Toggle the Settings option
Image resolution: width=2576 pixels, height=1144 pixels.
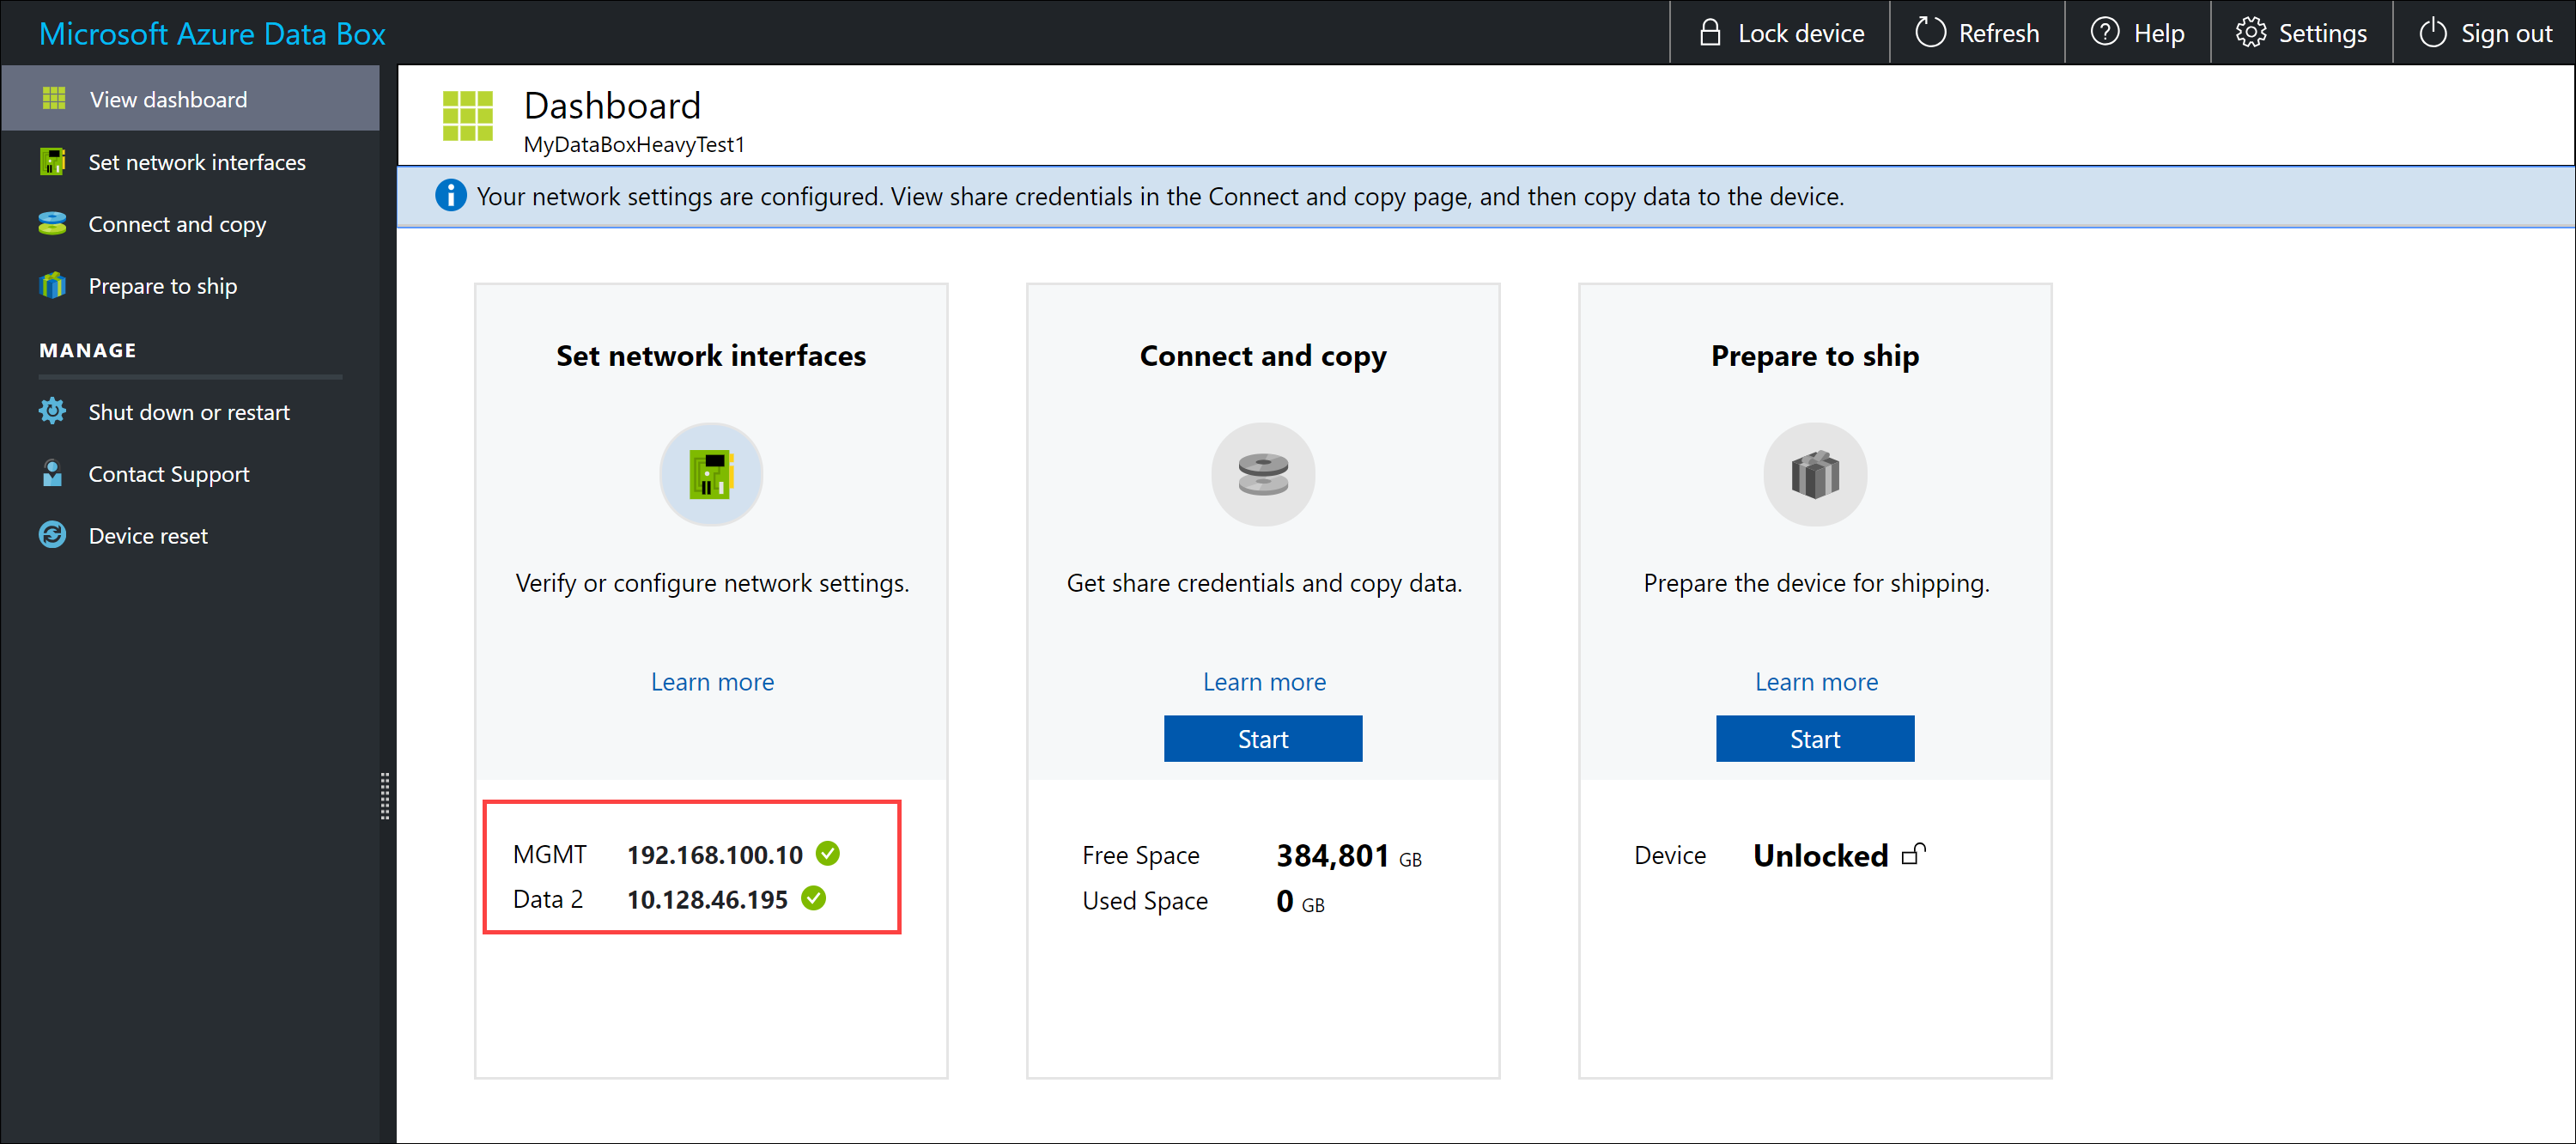point(2308,33)
